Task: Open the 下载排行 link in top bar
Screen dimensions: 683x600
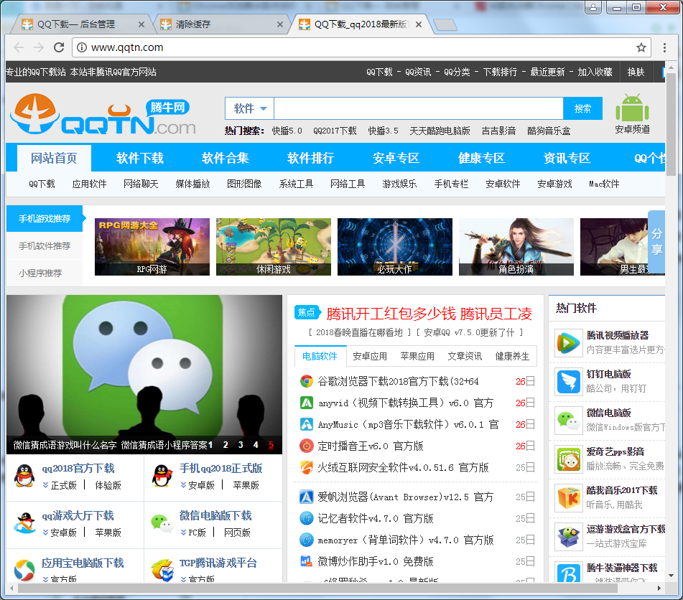Action: click(x=500, y=72)
